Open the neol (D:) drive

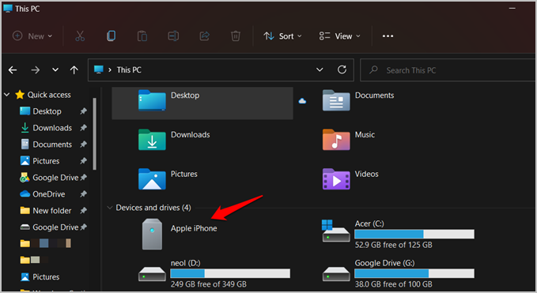pos(214,273)
